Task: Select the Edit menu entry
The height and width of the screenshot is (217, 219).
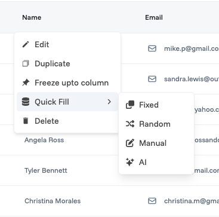Action: tap(67, 44)
